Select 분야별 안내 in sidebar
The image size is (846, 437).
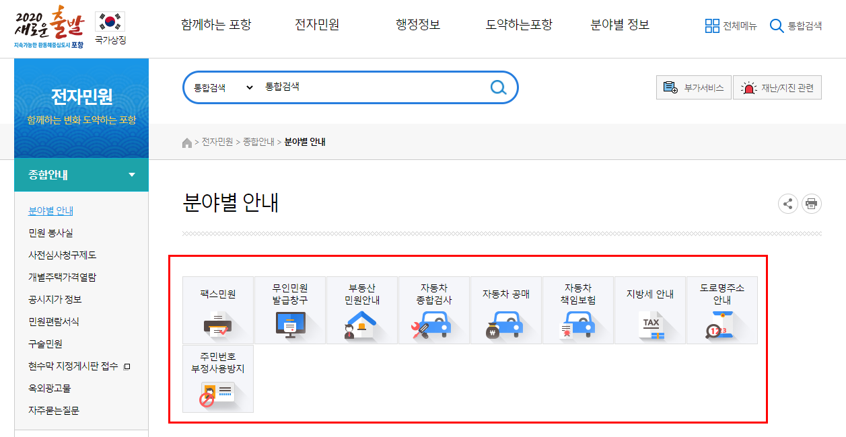click(x=50, y=210)
